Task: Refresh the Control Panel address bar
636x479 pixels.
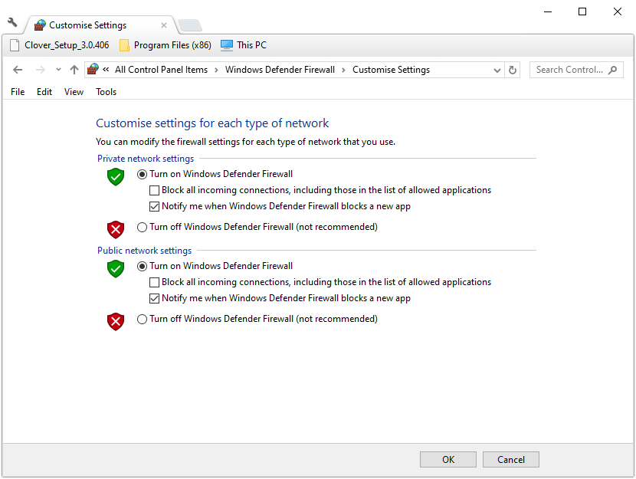Action: pyautogui.click(x=513, y=70)
